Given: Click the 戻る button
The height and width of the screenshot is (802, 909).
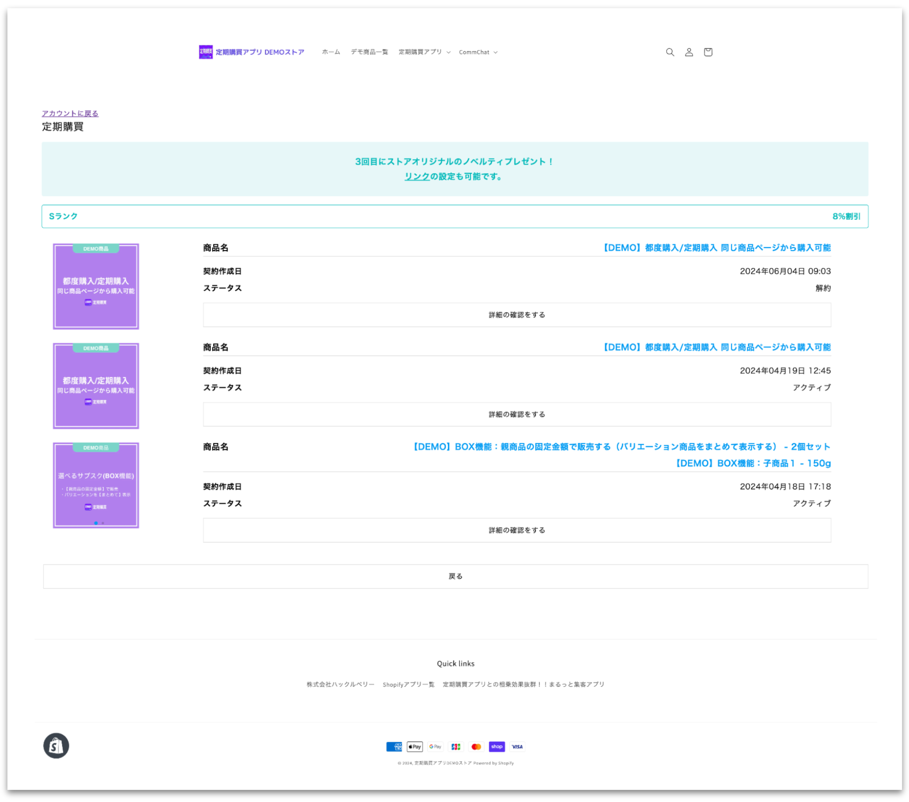Looking at the screenshot, I should pos(455,576).
